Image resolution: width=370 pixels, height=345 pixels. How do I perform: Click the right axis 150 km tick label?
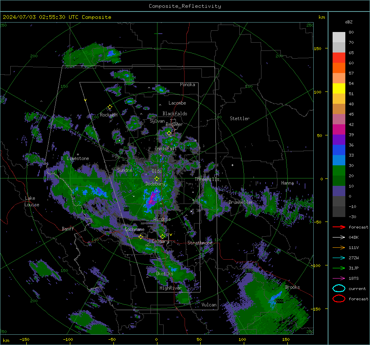[x=318, y=48]
